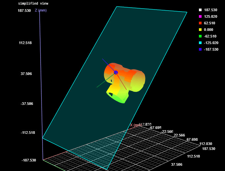Image resolution: width=225 pixels, height=171 pixels.
Task: Click the Z axis value -112.518
Action: (28, 133)
